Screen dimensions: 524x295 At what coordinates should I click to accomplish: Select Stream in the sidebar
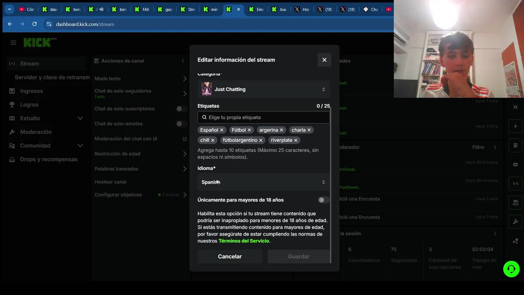[46, 64]
